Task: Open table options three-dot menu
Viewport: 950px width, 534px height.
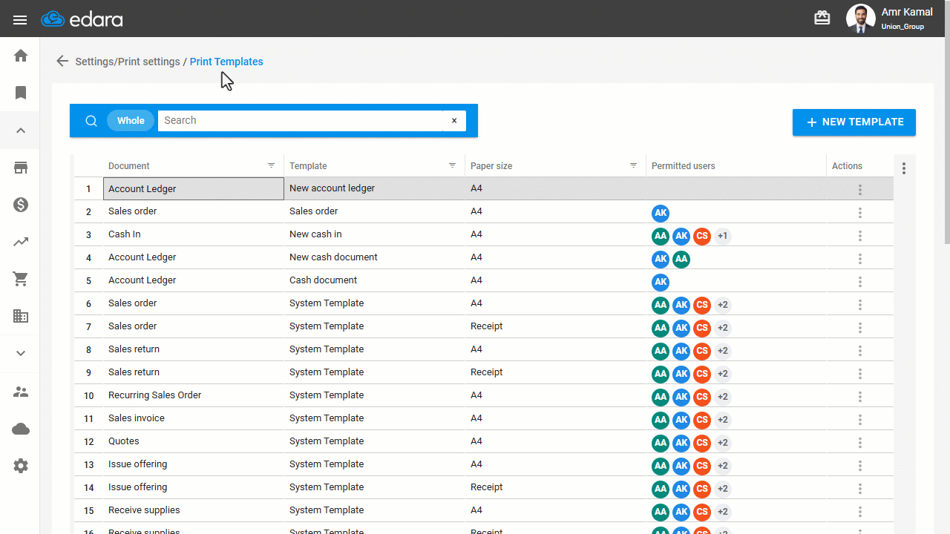Action: [904, 168]
